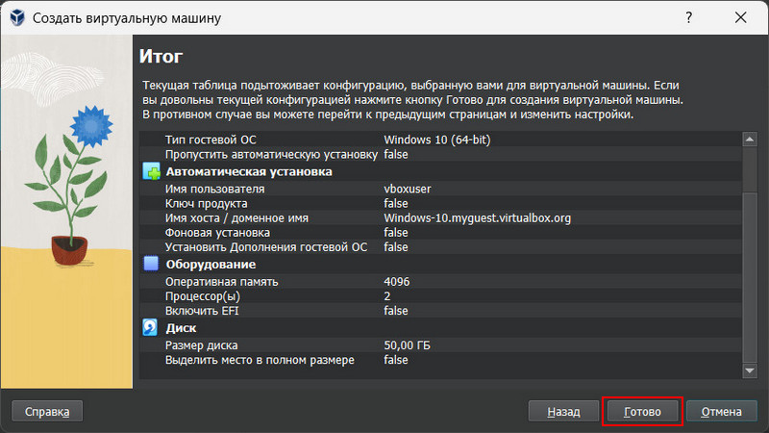Click the summary list scroll down arrow

[x=750, y=370]
